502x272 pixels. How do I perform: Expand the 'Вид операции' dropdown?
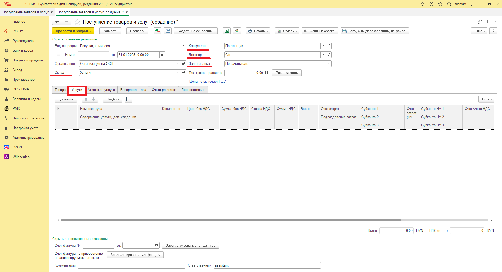tap(183, 46)
